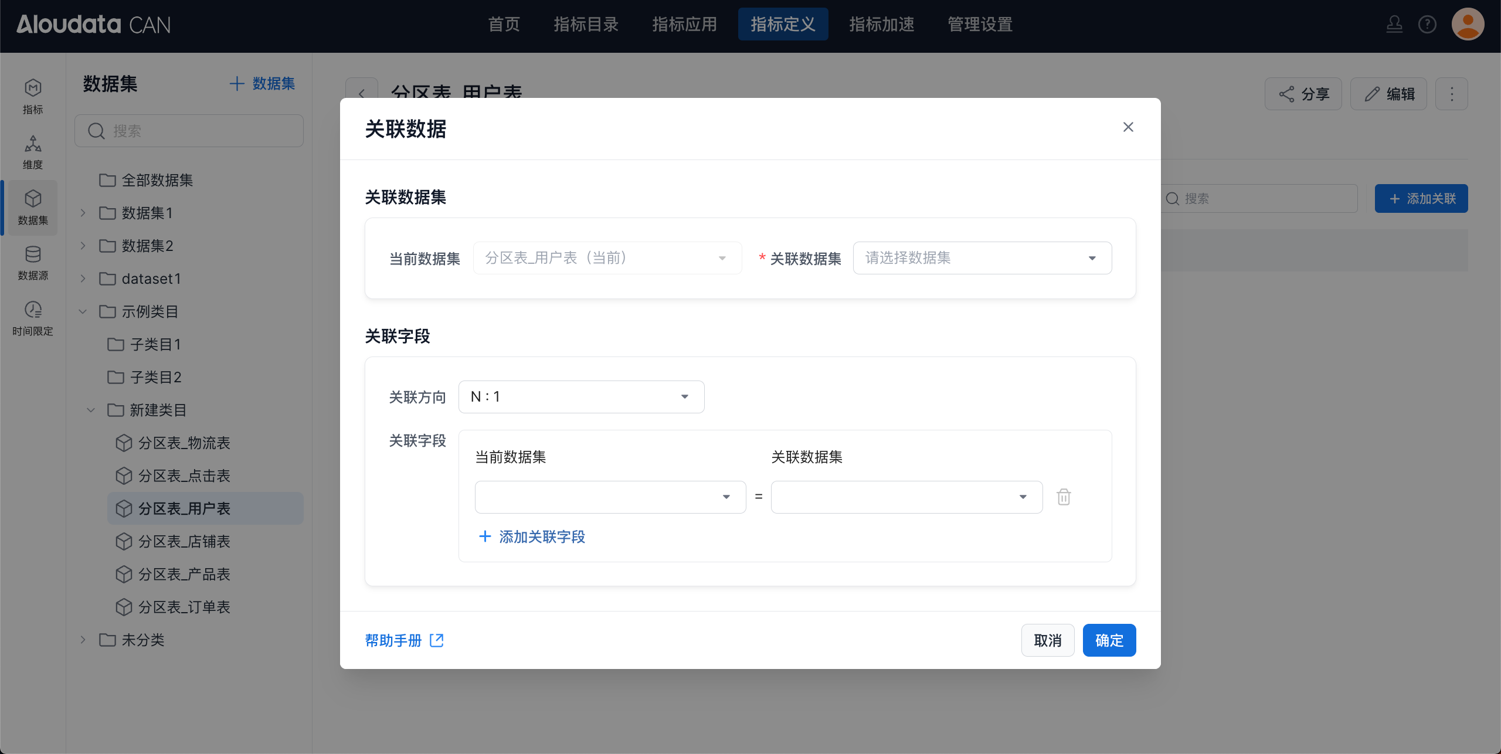Image resolution: width=1501 pixels, height=754 pixels.
Task: Focus the association search box
Action: [x=1259, y=199]
